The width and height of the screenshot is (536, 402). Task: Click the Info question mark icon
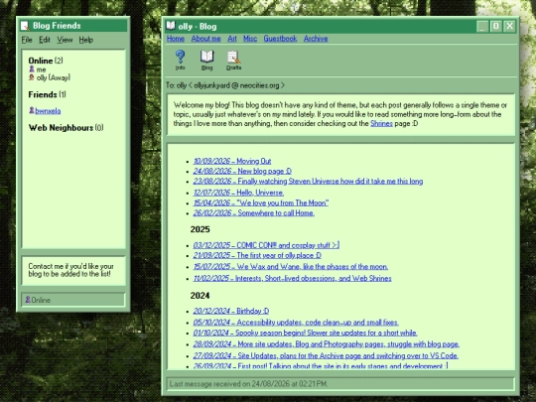pyautogui.click(x=180, y=57)
